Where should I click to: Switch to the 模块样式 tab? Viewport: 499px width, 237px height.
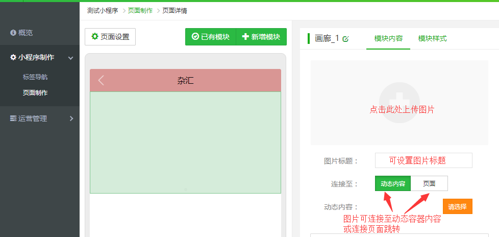point(432,39)
